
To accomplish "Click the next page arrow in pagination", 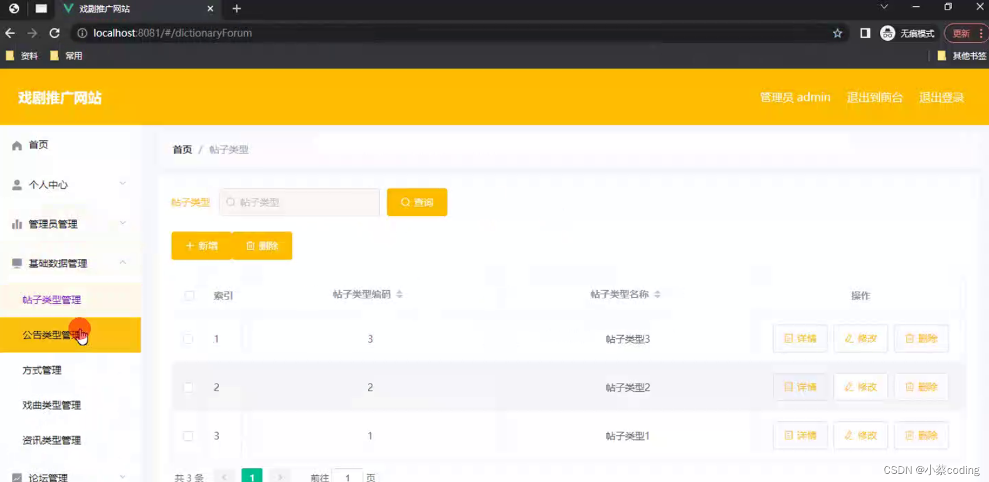I will coord(280,476).
